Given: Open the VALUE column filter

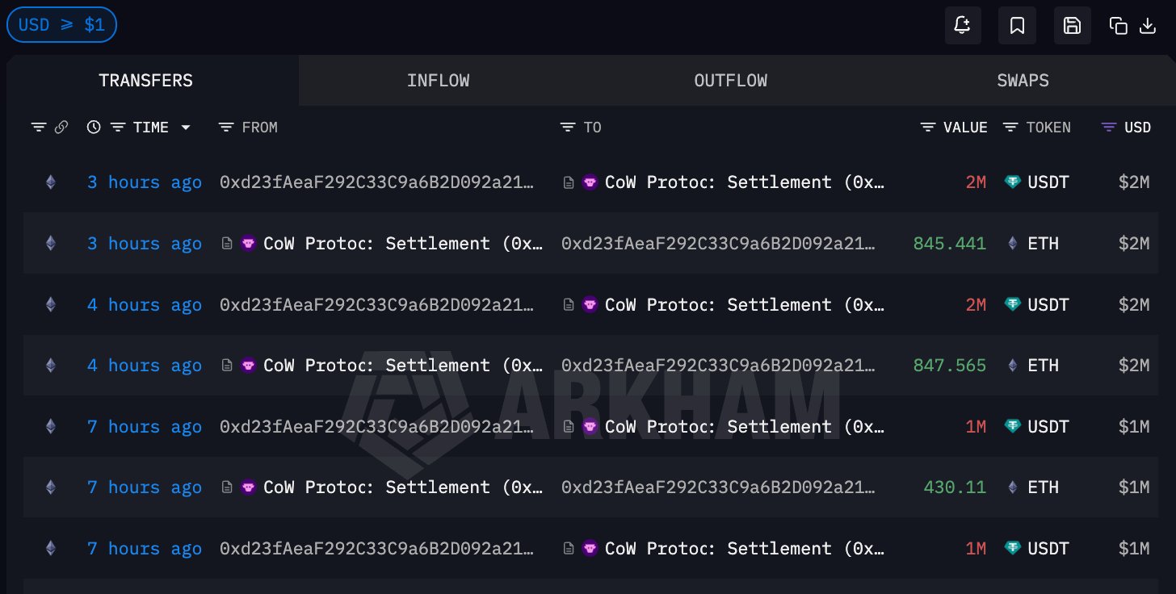Looking at the screenshot, I should point(928,128).
